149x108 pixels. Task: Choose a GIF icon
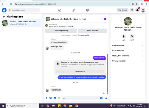[x=59, y=98]
